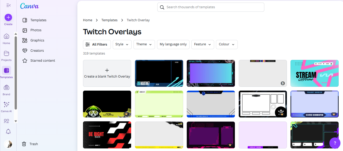This screenshot has height=151, width=343.
Task: Open the lavender Harley Indigo template
Action: coord(263,135)
